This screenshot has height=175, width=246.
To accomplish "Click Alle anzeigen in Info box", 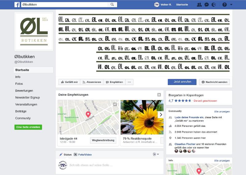I will tap(222, 161).
